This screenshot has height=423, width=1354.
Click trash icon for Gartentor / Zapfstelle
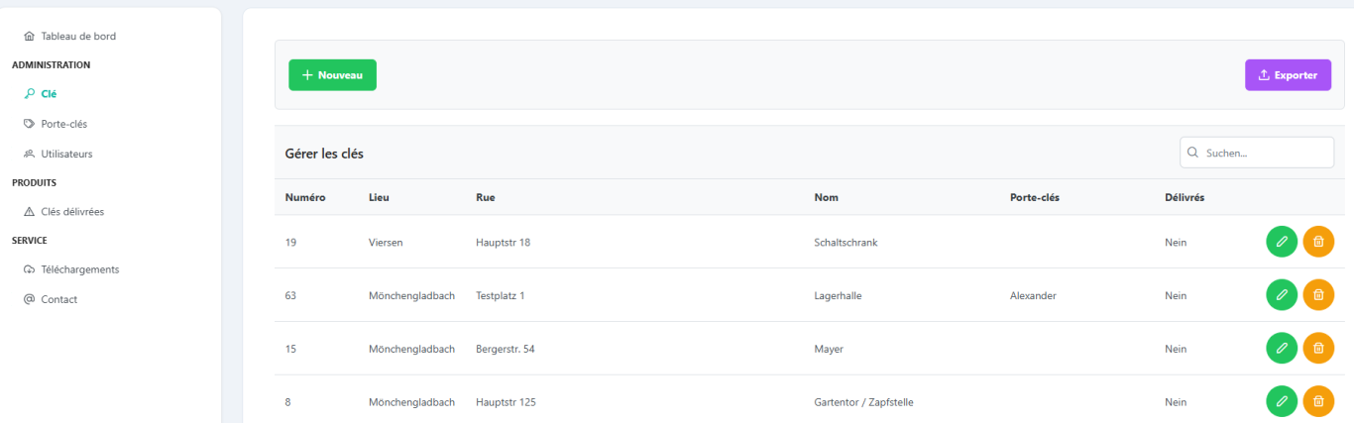click(1317, 401)
